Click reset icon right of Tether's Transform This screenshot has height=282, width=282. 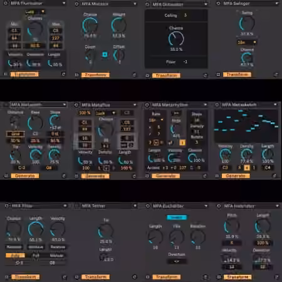coord(134,277)
